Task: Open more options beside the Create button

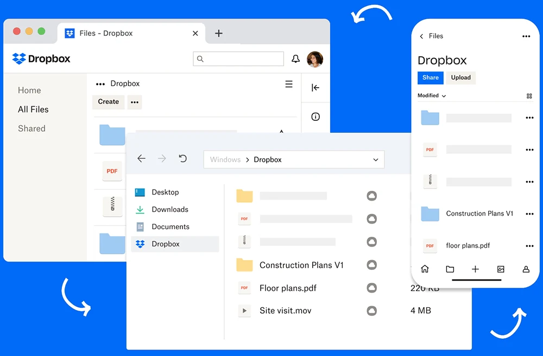Action: (x=135, y=102)
